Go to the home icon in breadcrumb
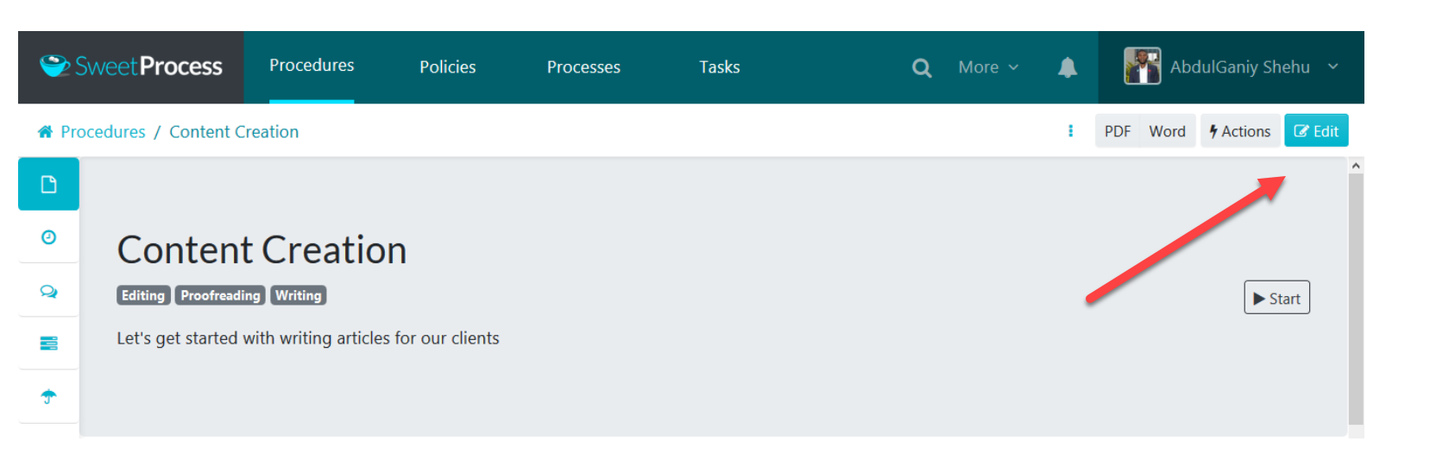This screenshot has width=1430, height=473. [45, 131]
